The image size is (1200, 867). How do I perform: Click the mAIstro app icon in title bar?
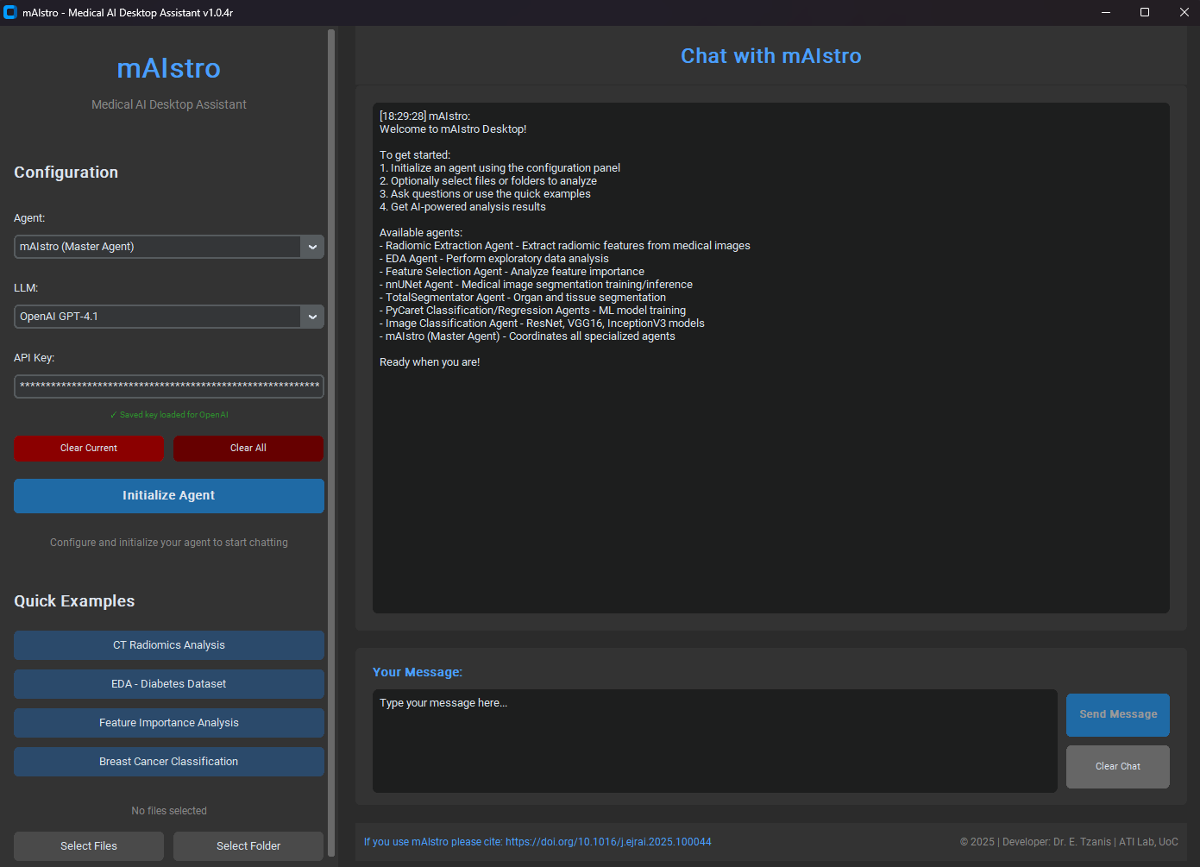coord(10,12)
